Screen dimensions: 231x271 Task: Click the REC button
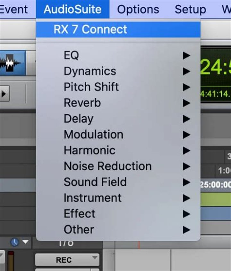coord(67,260)
